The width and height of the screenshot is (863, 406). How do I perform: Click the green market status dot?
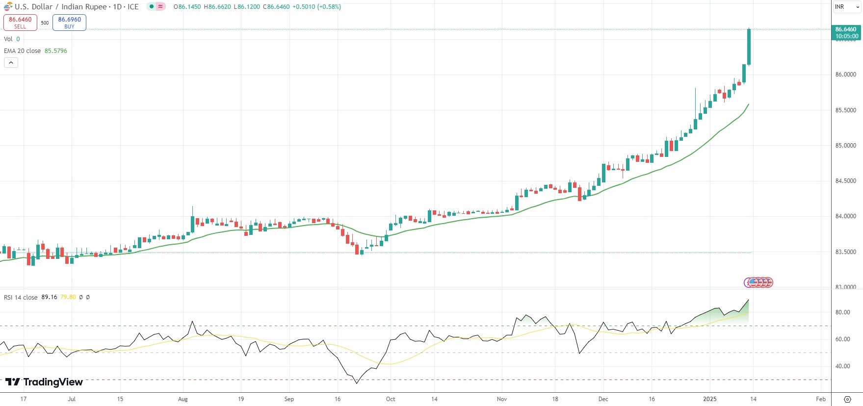pos(152,7)
